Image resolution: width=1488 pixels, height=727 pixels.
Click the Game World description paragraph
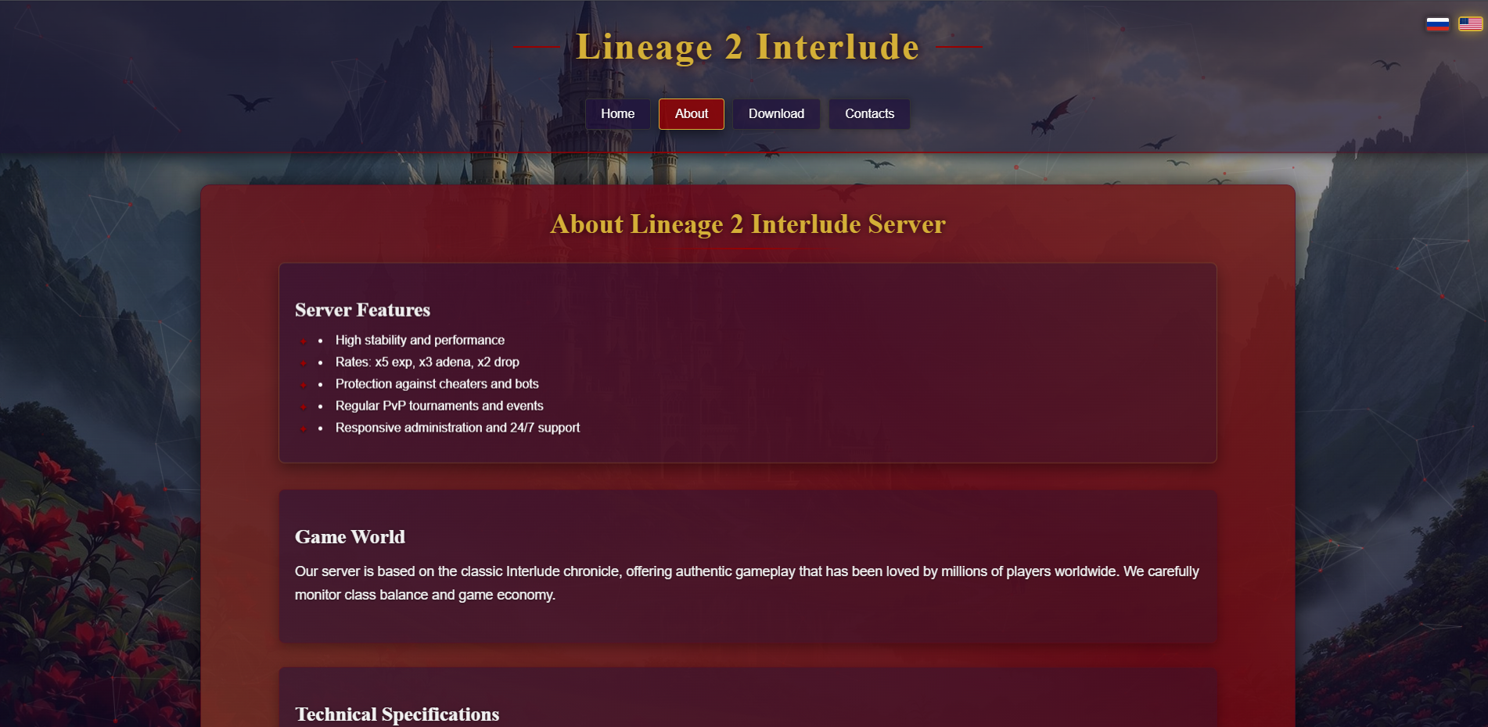[x=747, y=583]
